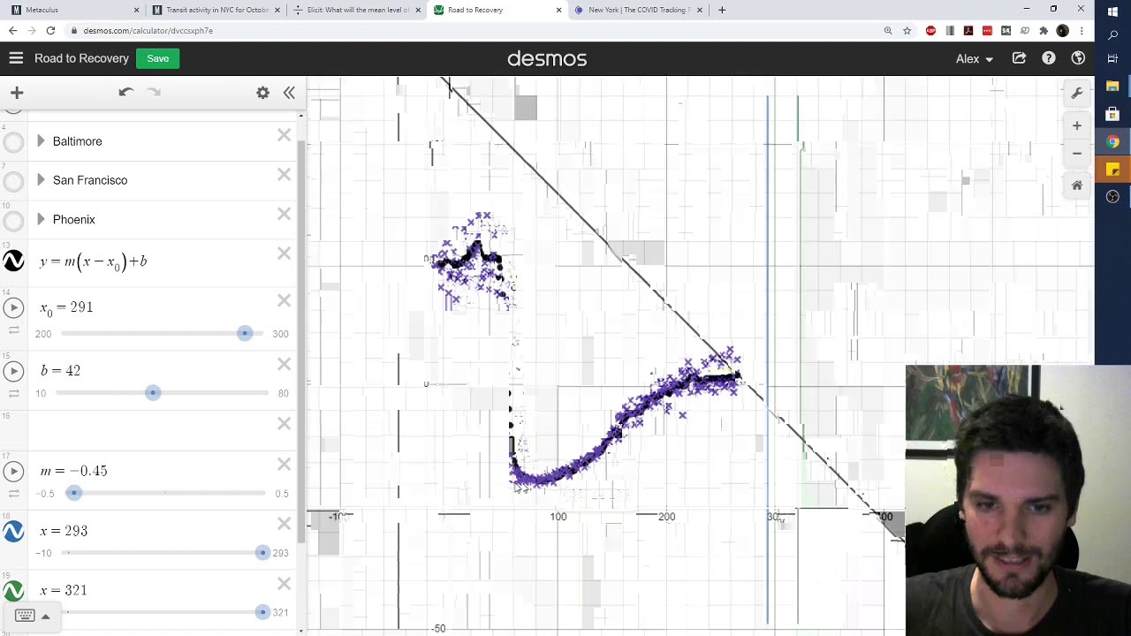Click the Windows Start button
Image resolution: width=1131 pixels, height=636 pixels.
1112,11
